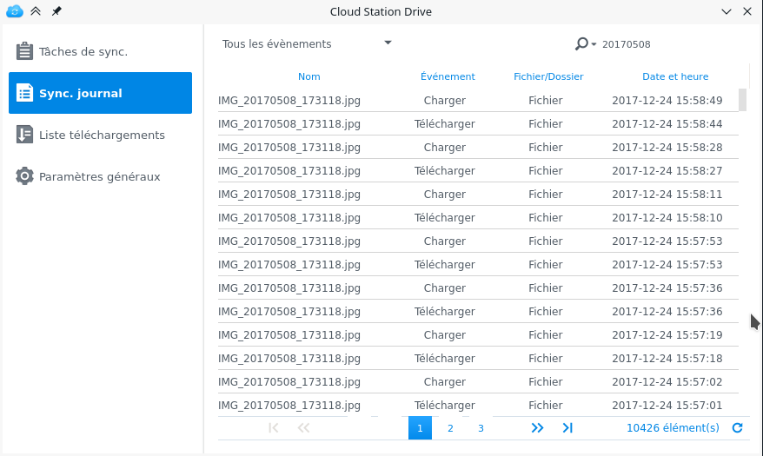Click Charger in the 15:57:53 row
763x456 pixels.
(x=445, y=241)
